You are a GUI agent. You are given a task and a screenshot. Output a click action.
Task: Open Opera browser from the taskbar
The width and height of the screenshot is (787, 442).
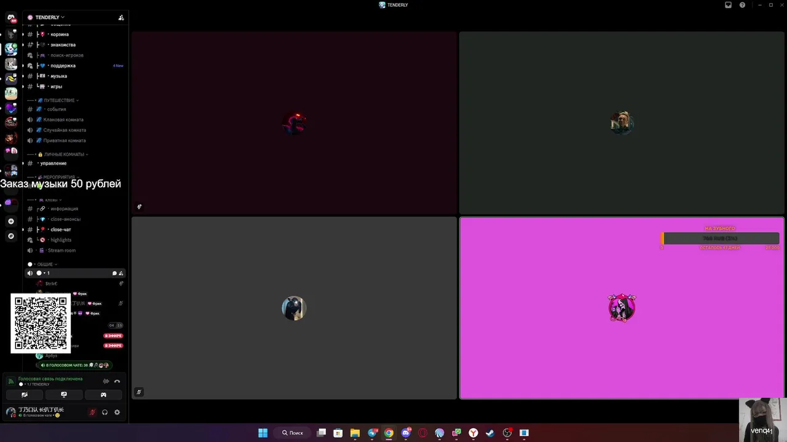[422, 433]
